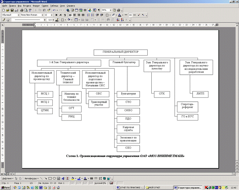Select the Format Painter brush icon
Viewport: 239px width, 190px height.
coord(49,10)
